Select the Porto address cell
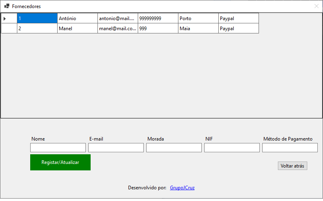This screenshot has width=323, height=201. coord(198,19)
